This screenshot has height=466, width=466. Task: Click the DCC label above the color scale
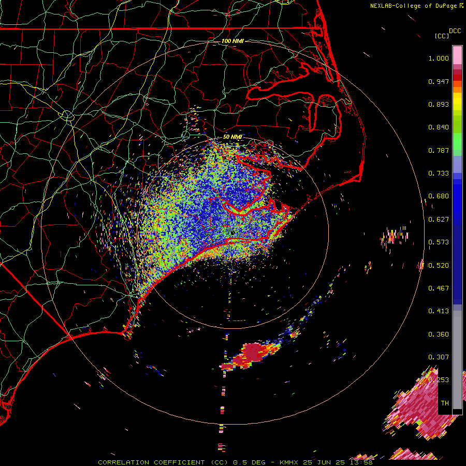(455, 31)
